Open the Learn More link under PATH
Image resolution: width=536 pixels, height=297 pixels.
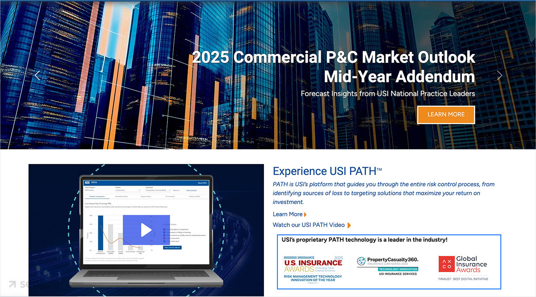(287, 214)
